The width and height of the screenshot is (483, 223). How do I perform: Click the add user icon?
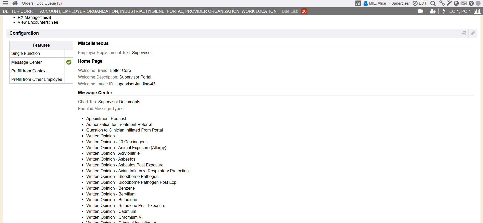click(x=432, y=11)
